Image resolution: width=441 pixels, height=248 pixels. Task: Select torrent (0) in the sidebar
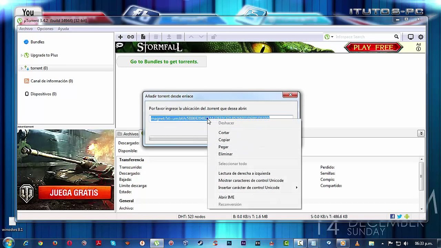39,68
